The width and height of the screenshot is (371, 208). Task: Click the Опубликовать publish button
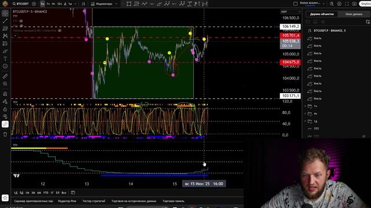click(365, 4)
